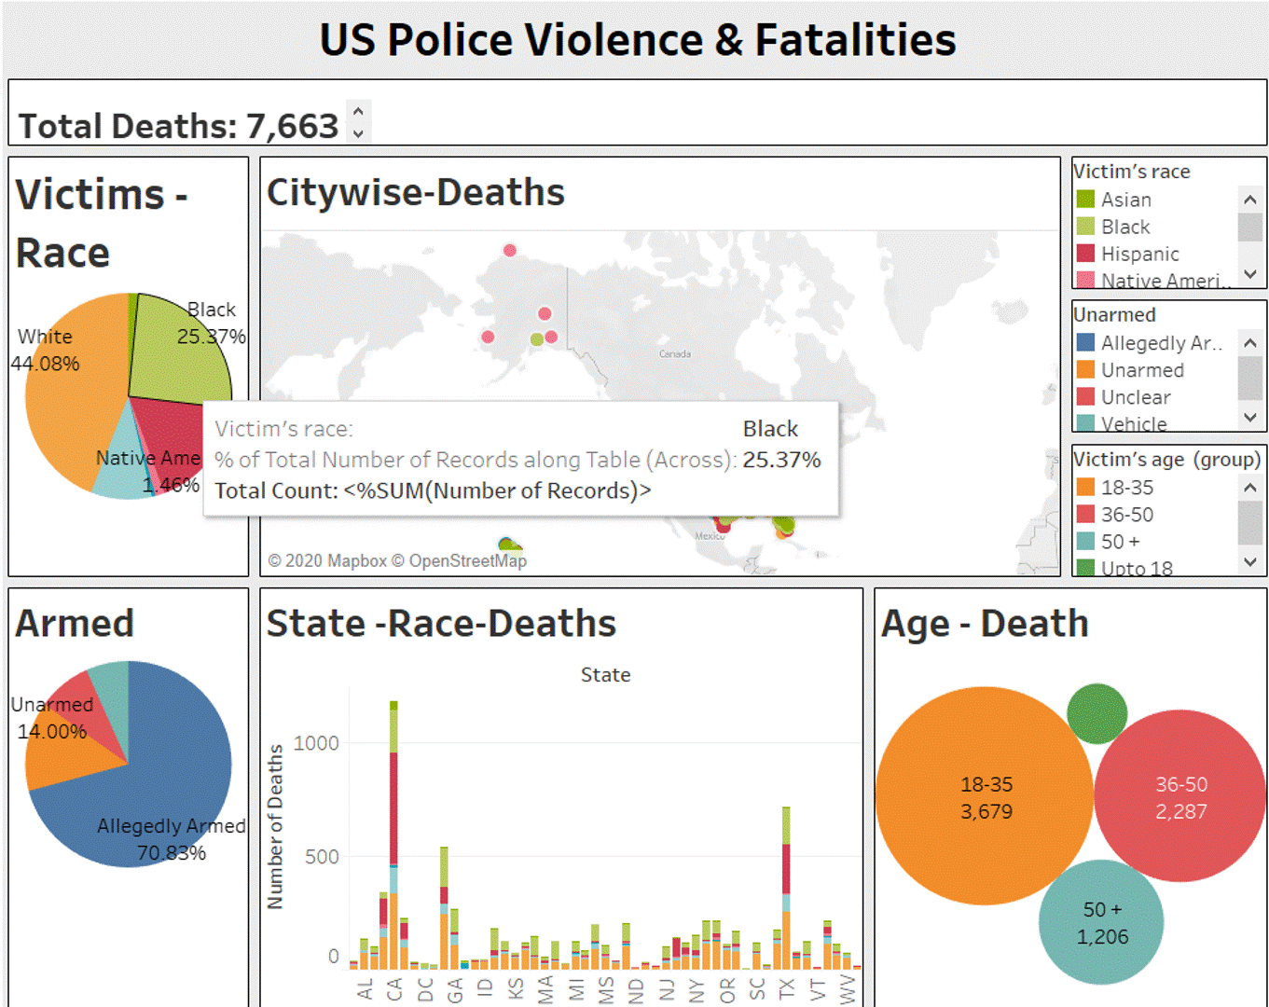Select the Asian green color swatch
1269x1007 pixels.
coord(1085,200)
